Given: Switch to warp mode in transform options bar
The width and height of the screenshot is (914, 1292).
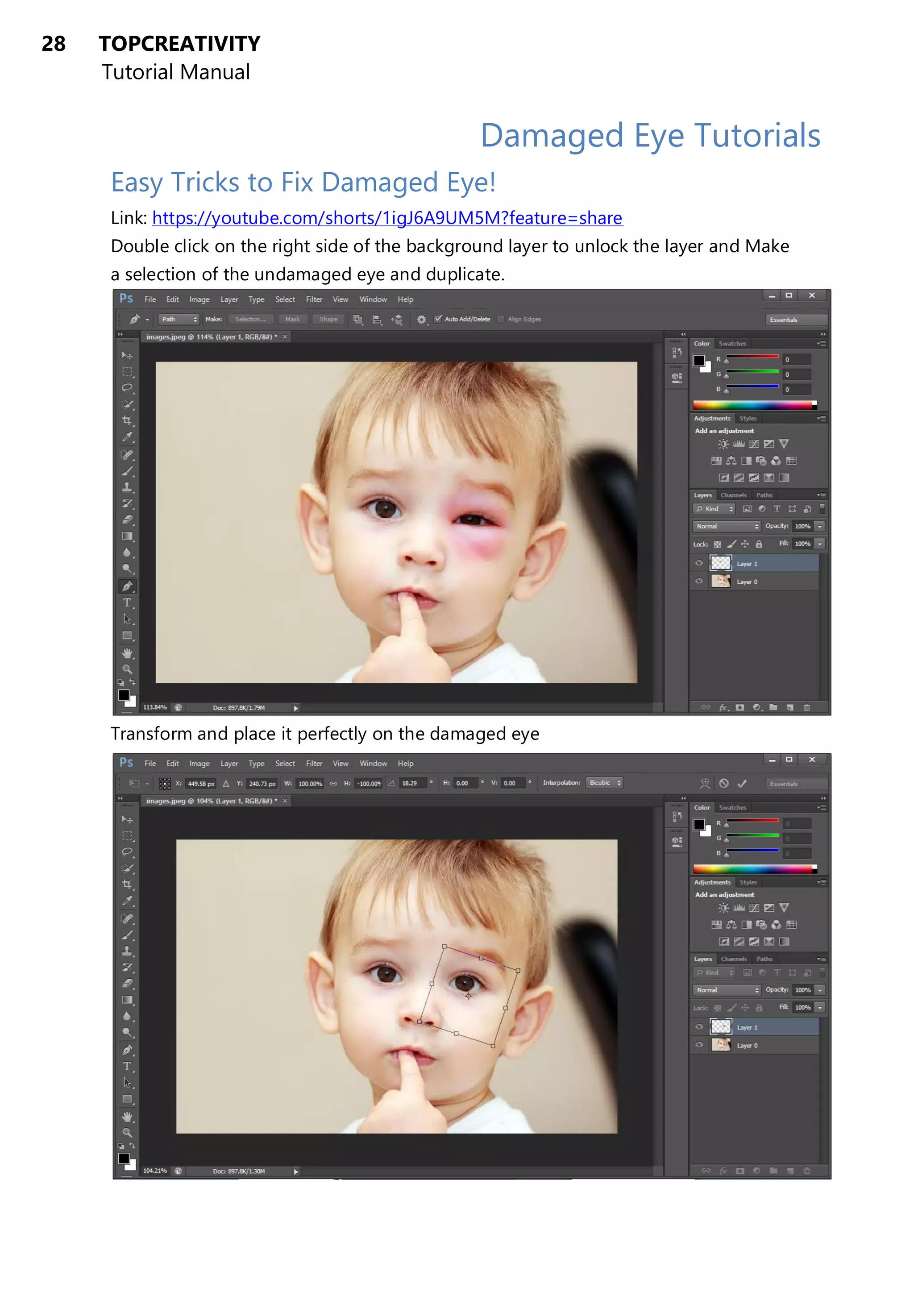Looking at the screenshot, I should [705, 783].
